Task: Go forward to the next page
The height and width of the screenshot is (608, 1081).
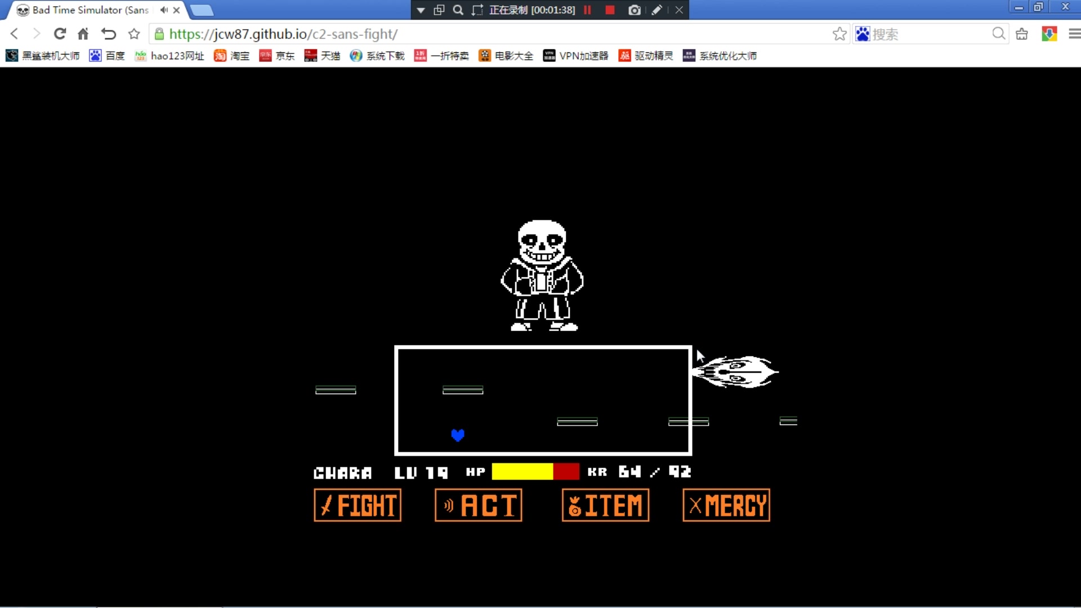Action: [37, 34]
